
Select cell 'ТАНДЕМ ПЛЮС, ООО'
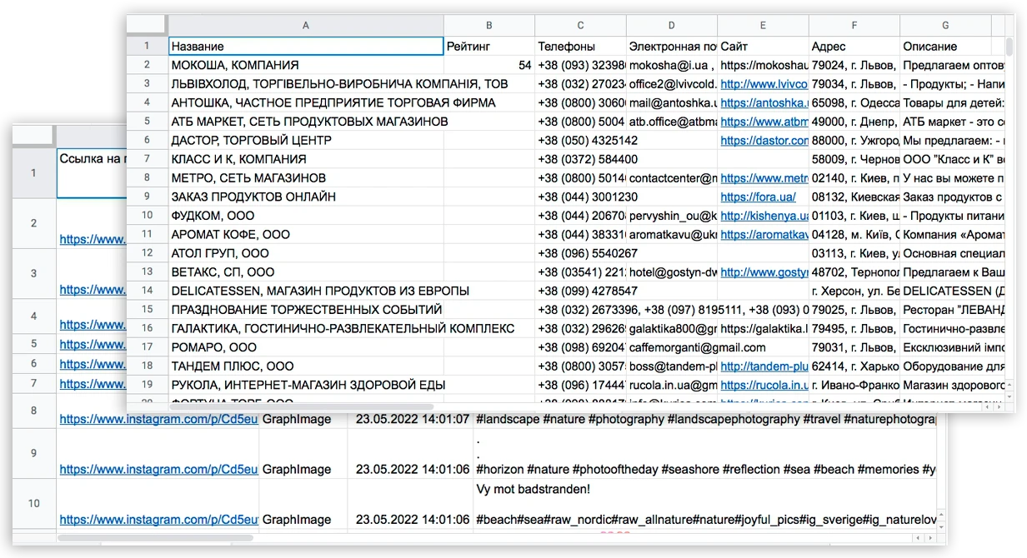(305, 366)
